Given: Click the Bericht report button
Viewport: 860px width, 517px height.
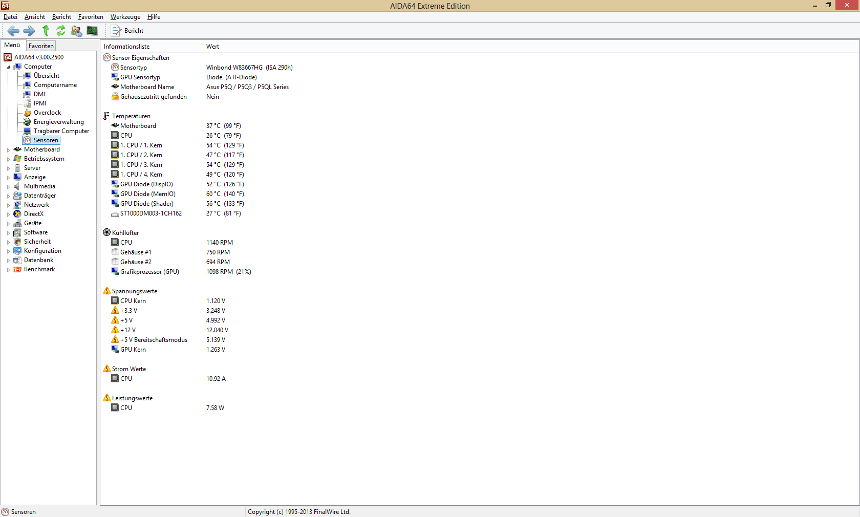Looking at the screenshot, I should 128,31.
